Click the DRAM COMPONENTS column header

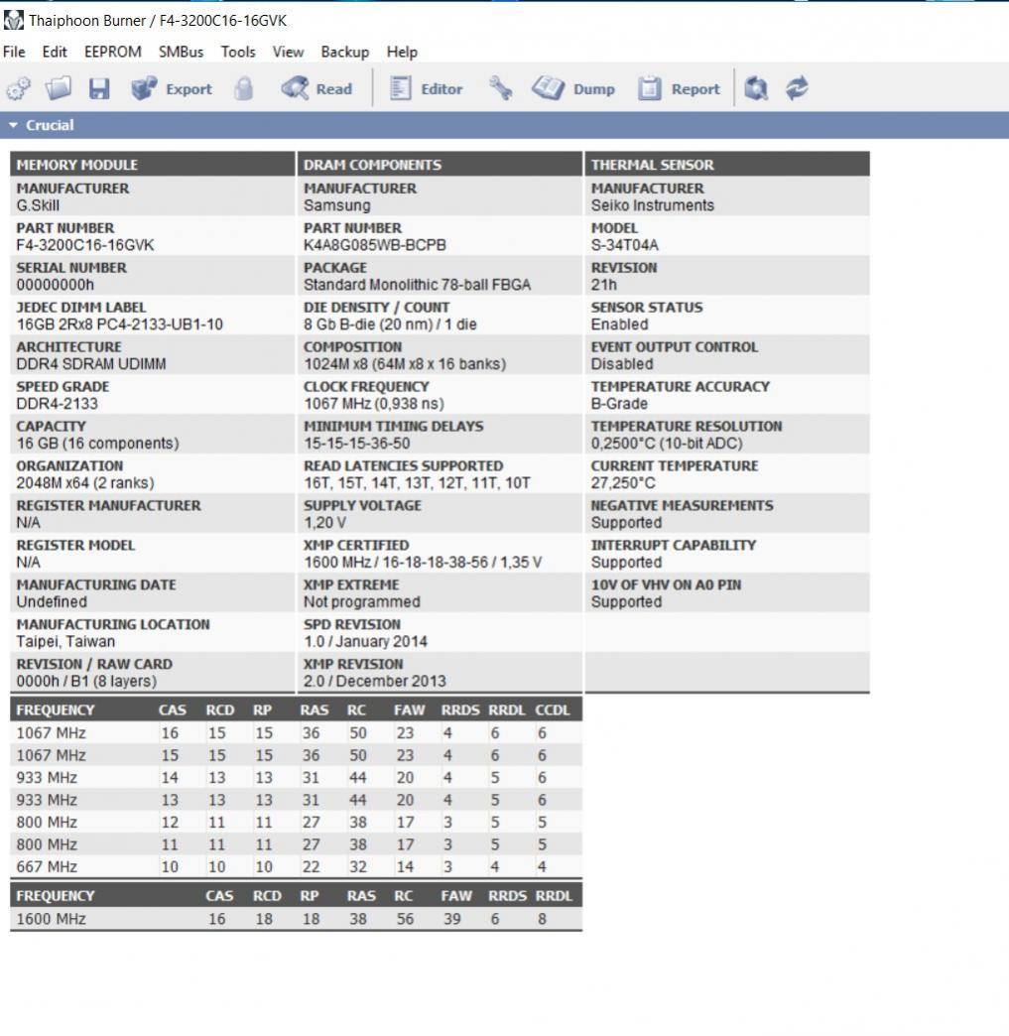click(x=440, y=164)
